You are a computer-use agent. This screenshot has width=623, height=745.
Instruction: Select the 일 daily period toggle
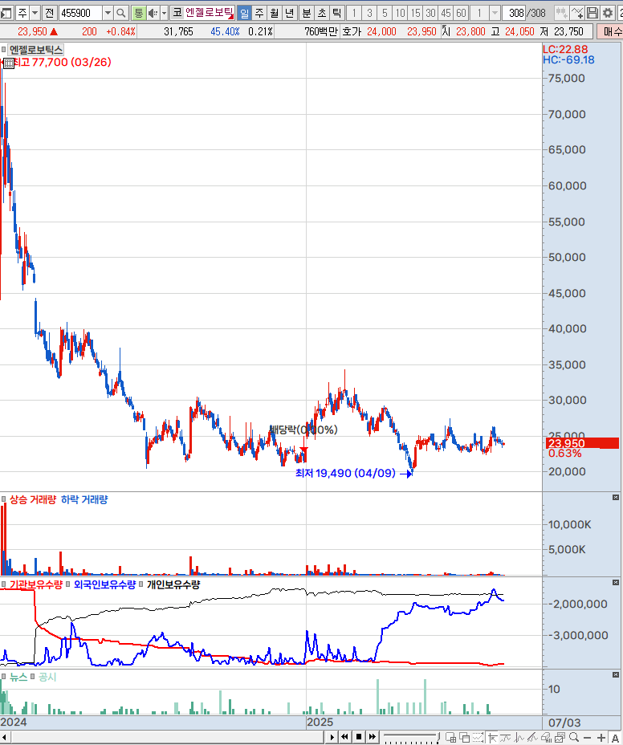coord(244,13)
